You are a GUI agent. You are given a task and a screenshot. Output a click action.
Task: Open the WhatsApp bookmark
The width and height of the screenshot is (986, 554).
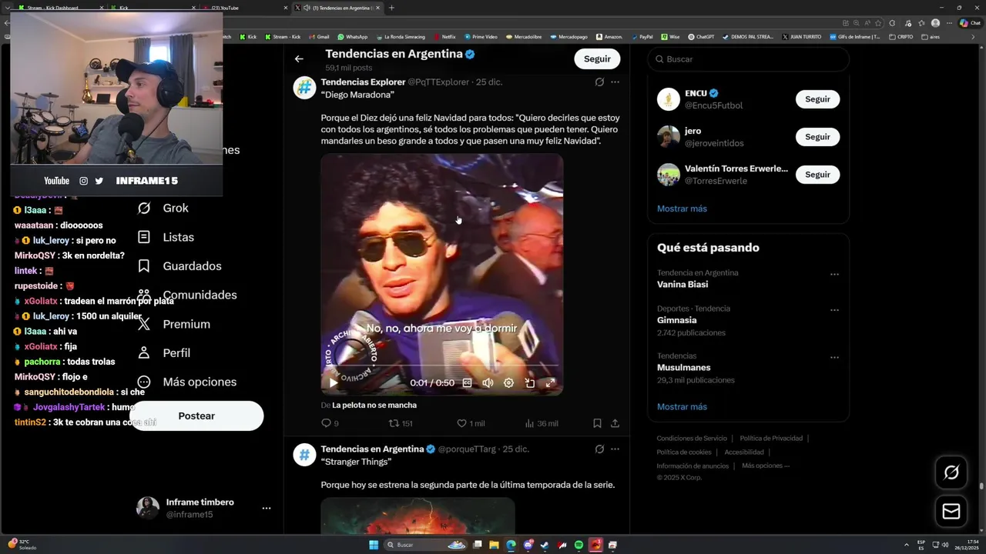coord(353,36)
